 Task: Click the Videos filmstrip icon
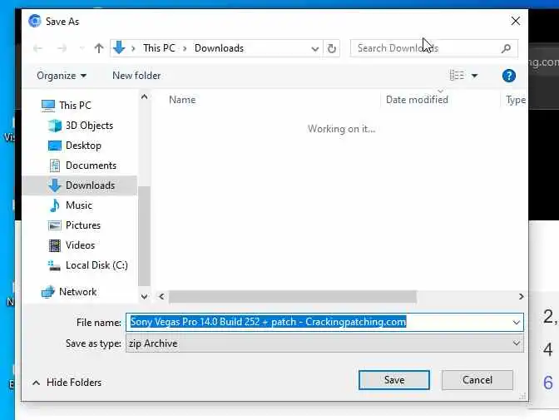point(55,245)
